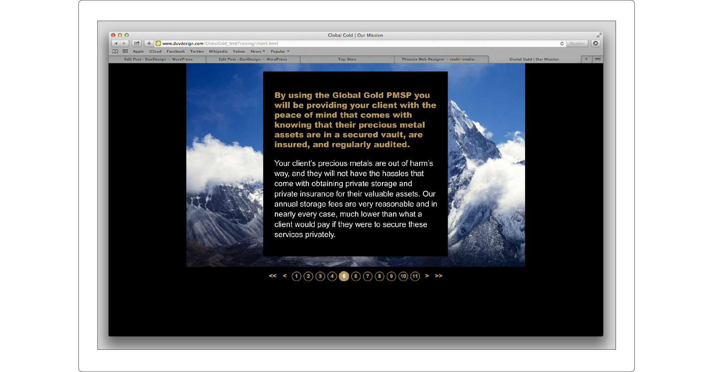This screenshot has height=372, width=714.
Task: Go to slide 4
Action: (332, 276)
